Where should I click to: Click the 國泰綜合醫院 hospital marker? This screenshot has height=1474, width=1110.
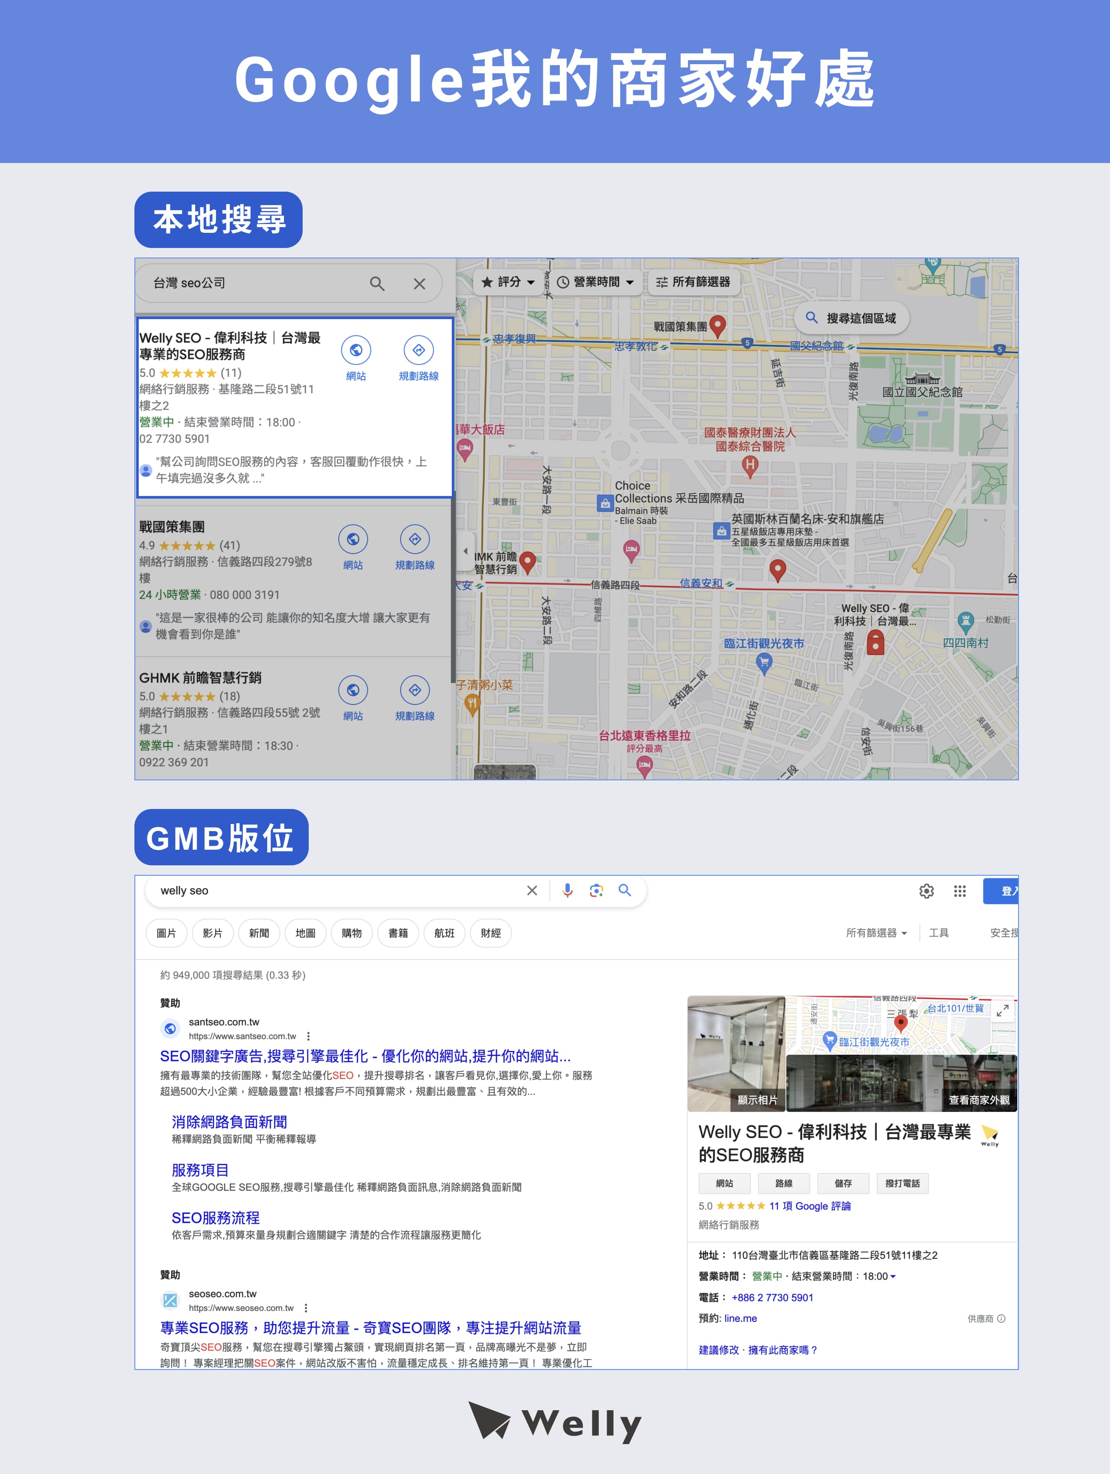(750, 466)
